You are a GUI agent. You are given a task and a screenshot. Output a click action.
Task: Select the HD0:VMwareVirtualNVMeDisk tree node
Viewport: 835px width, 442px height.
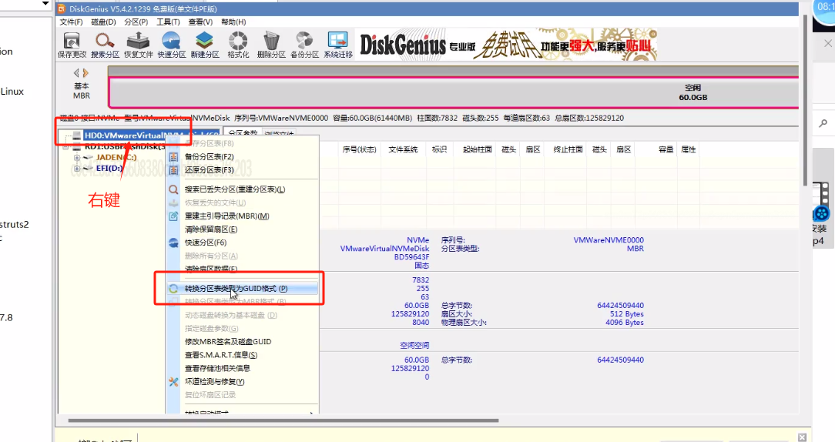(x=151, y=136)
